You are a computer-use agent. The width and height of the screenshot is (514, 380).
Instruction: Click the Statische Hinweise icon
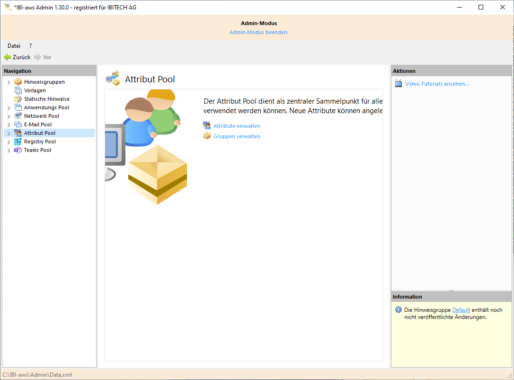coord(18,99)
